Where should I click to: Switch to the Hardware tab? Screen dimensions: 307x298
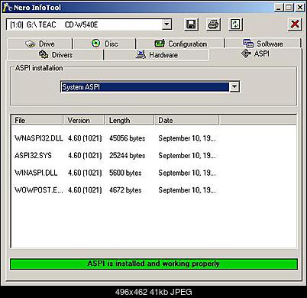[157, 55]
